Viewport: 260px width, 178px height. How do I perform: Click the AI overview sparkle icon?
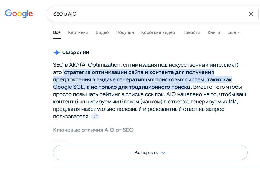(57, 52)
